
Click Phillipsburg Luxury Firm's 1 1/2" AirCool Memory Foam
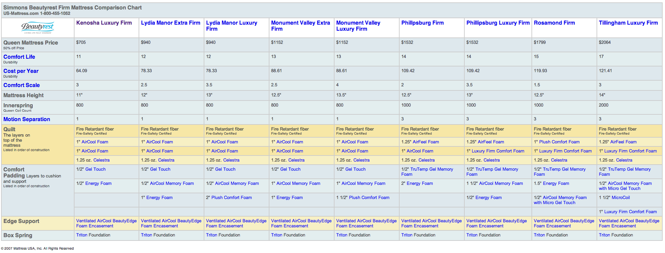pyautogui.click(x=501, y=184)
